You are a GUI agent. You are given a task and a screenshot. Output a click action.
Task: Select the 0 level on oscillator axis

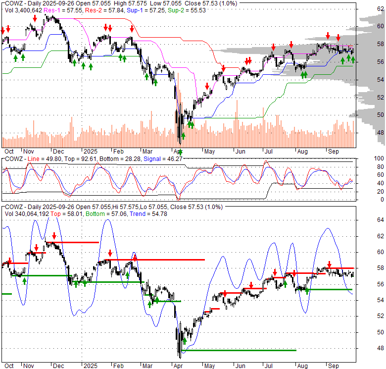coord(382,200)
